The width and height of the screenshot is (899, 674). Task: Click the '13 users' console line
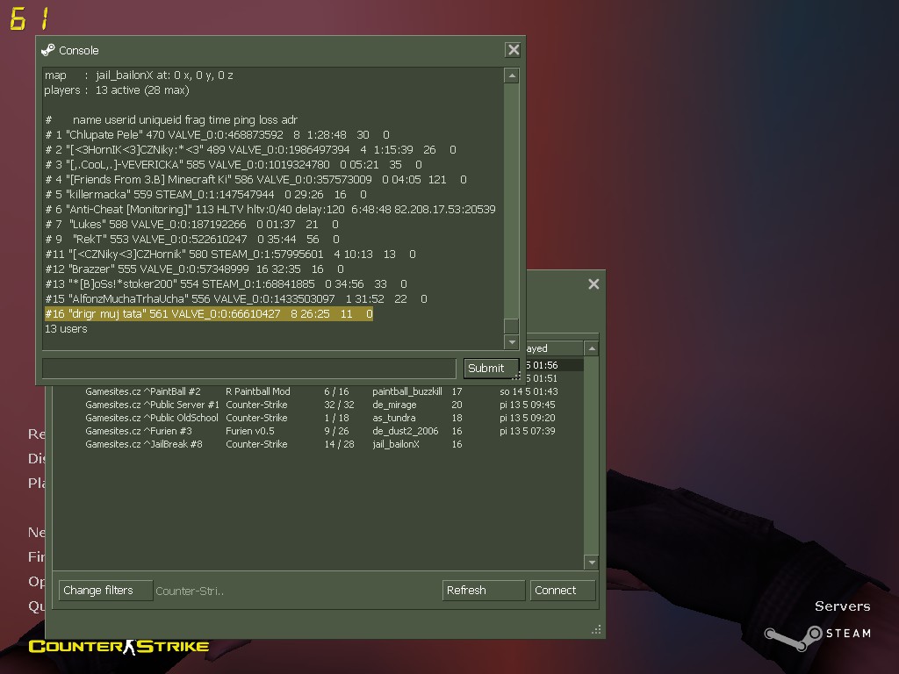tap(66, 329)
